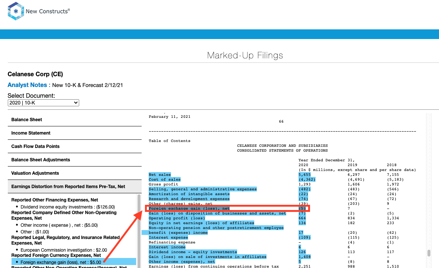Collapse Earnings Distortion from Reported Items Pre-Tax, Net
Screen dimensions: 439x268
(x=74, y=187)
